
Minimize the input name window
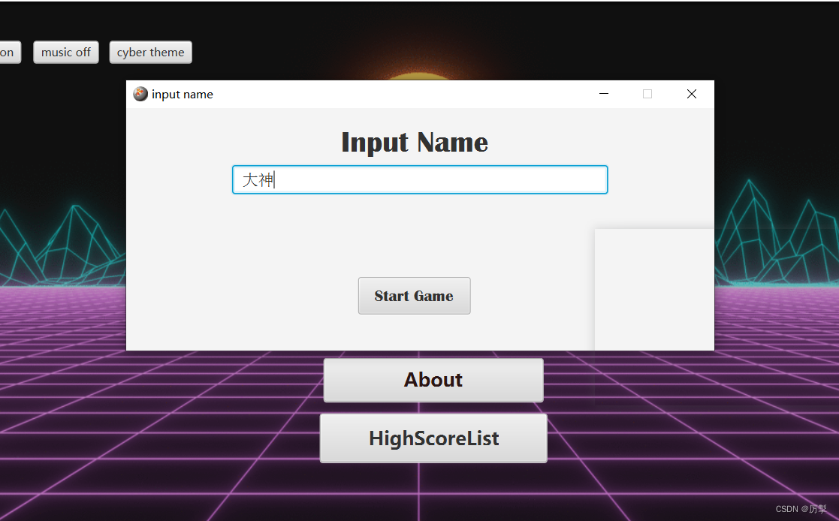pyautogui.click(x=604, y=94)
